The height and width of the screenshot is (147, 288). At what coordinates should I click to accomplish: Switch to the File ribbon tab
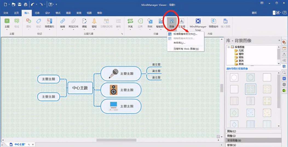coord(6,13)
